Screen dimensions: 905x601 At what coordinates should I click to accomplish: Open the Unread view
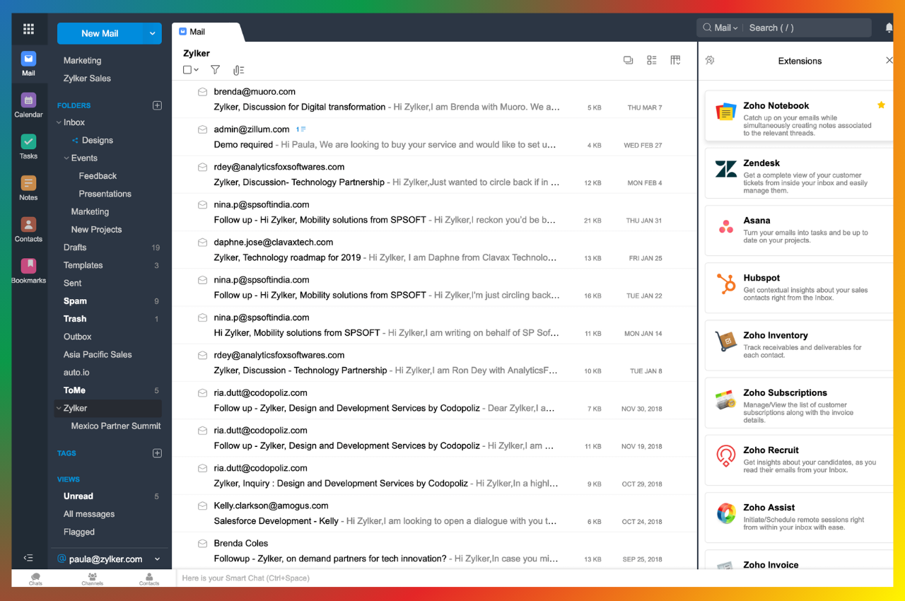pos(78,496)
